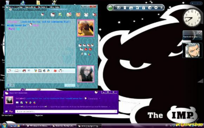Click the send button in chat window

click(x=70, y=85)
